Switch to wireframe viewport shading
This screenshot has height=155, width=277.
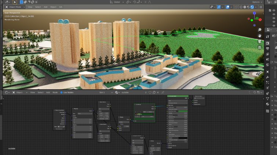click(x=241, y=7)
